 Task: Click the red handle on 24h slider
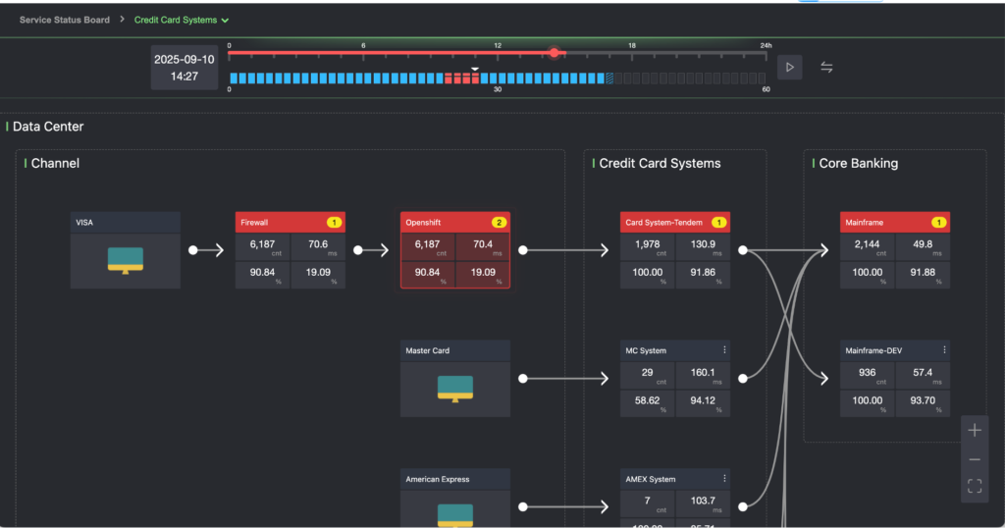pyautogui.click(x=555, y=53)
